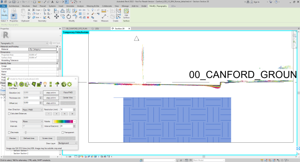The width and height of the screenshot is (300, 162).
Task: Click the rainbow Palette color swatch
Action: coord(63,121)
